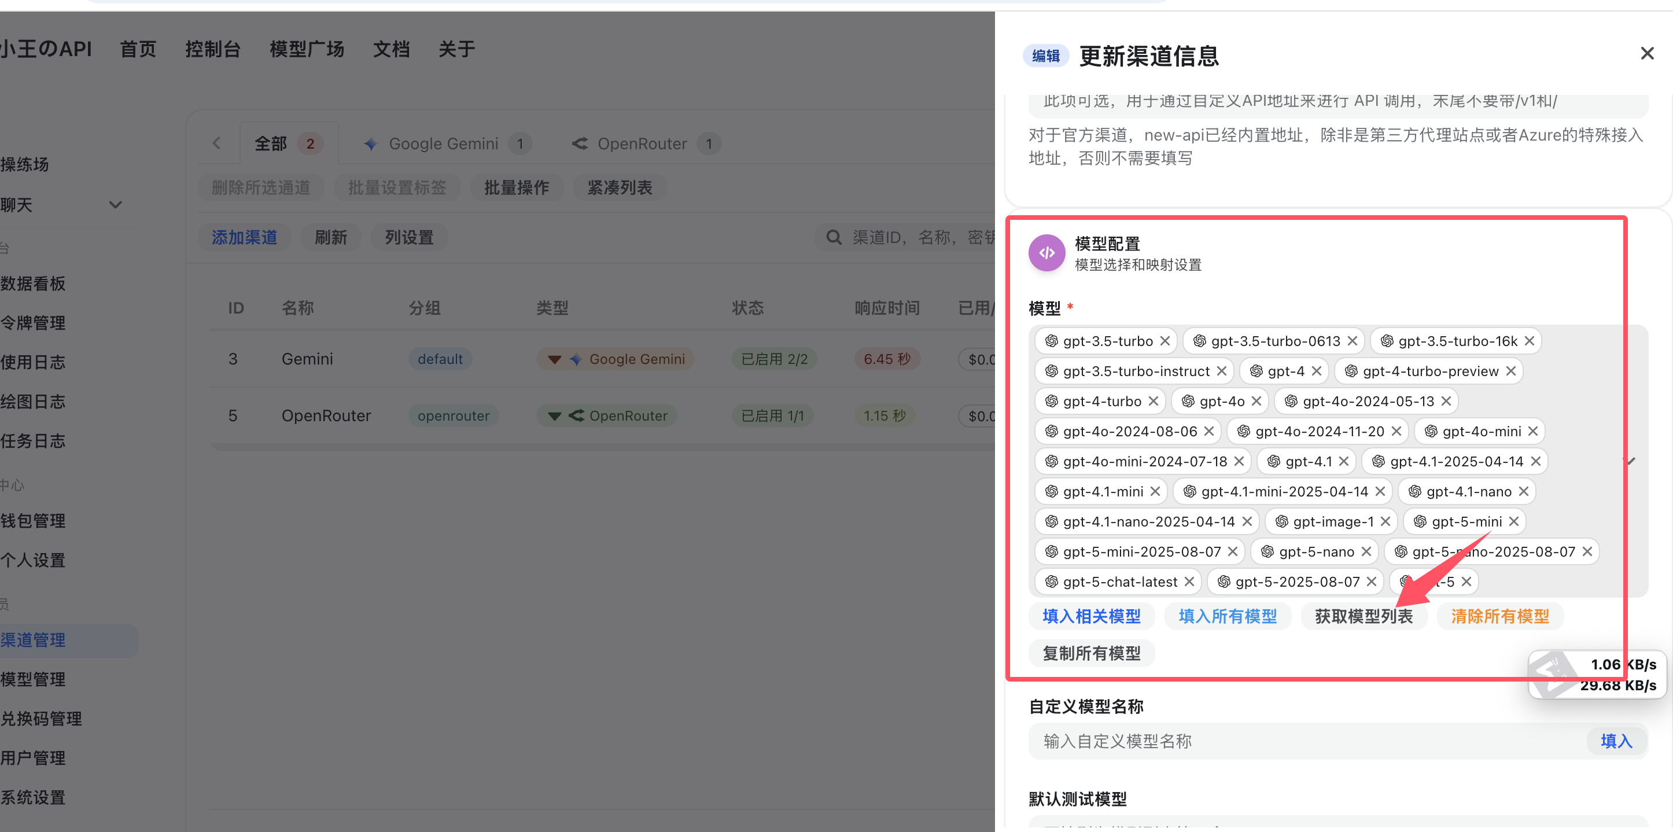The width and height of the screenshot is (1673, 832).
Task: Remove the gpt-3.5-turbo model tag
Action: pos(1165,341)
